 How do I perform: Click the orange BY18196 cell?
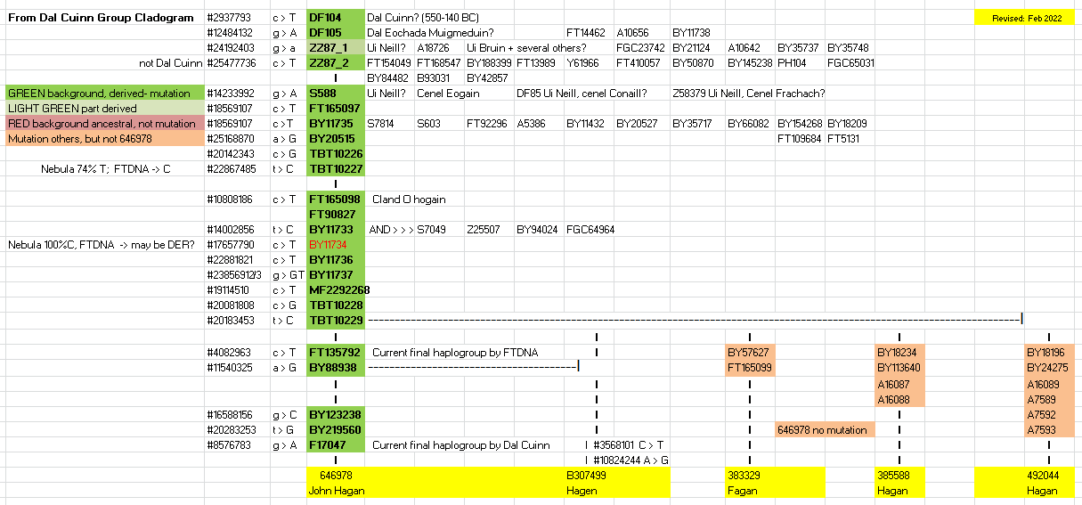[1049, 352]
